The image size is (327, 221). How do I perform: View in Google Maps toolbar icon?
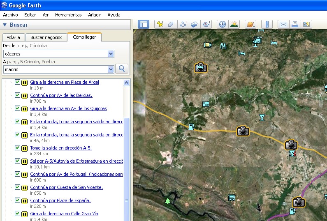(x=306, y=24)
